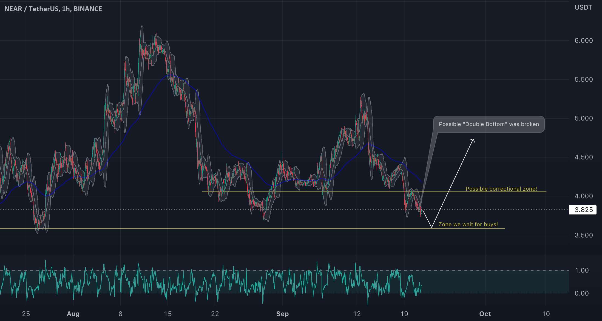The image size is (602, 321).
Task: Click the Aug label on time axis
Action: pyautogui.click(x=73, y=314)
